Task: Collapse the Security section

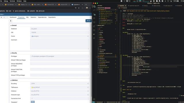Action: tap(14, 53)
